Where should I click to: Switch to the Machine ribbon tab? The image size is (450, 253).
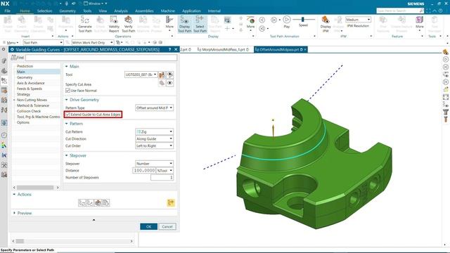pyautogui.click(x=167, y=11)
